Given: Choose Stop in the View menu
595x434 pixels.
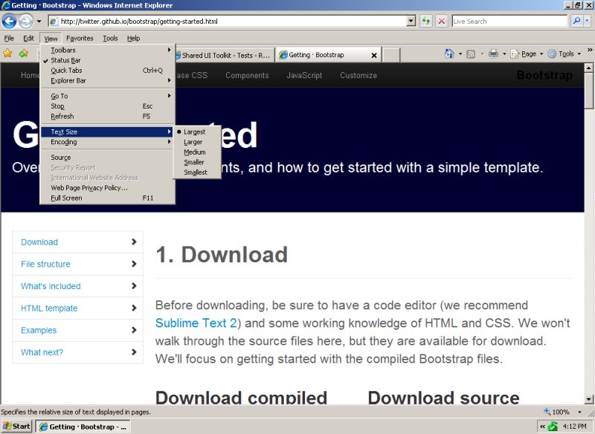Looking at the screenshot, I should click(107, 106).
